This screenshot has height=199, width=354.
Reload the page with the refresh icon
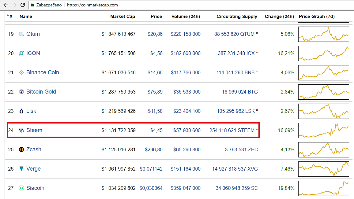point(23,5)
